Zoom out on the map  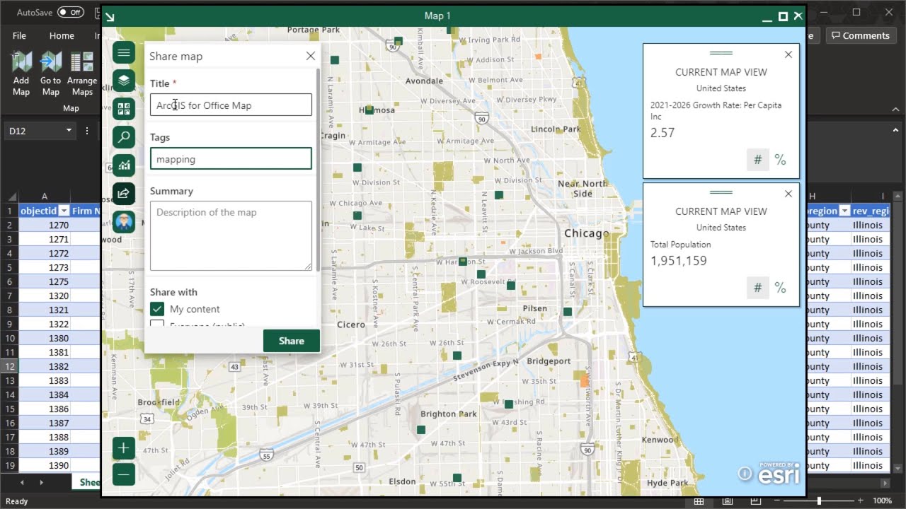(x=124, y=474)
